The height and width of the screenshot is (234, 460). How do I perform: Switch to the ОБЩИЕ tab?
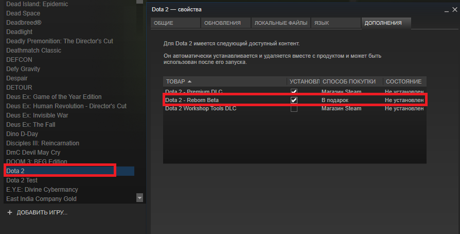[x=175, y=23]
